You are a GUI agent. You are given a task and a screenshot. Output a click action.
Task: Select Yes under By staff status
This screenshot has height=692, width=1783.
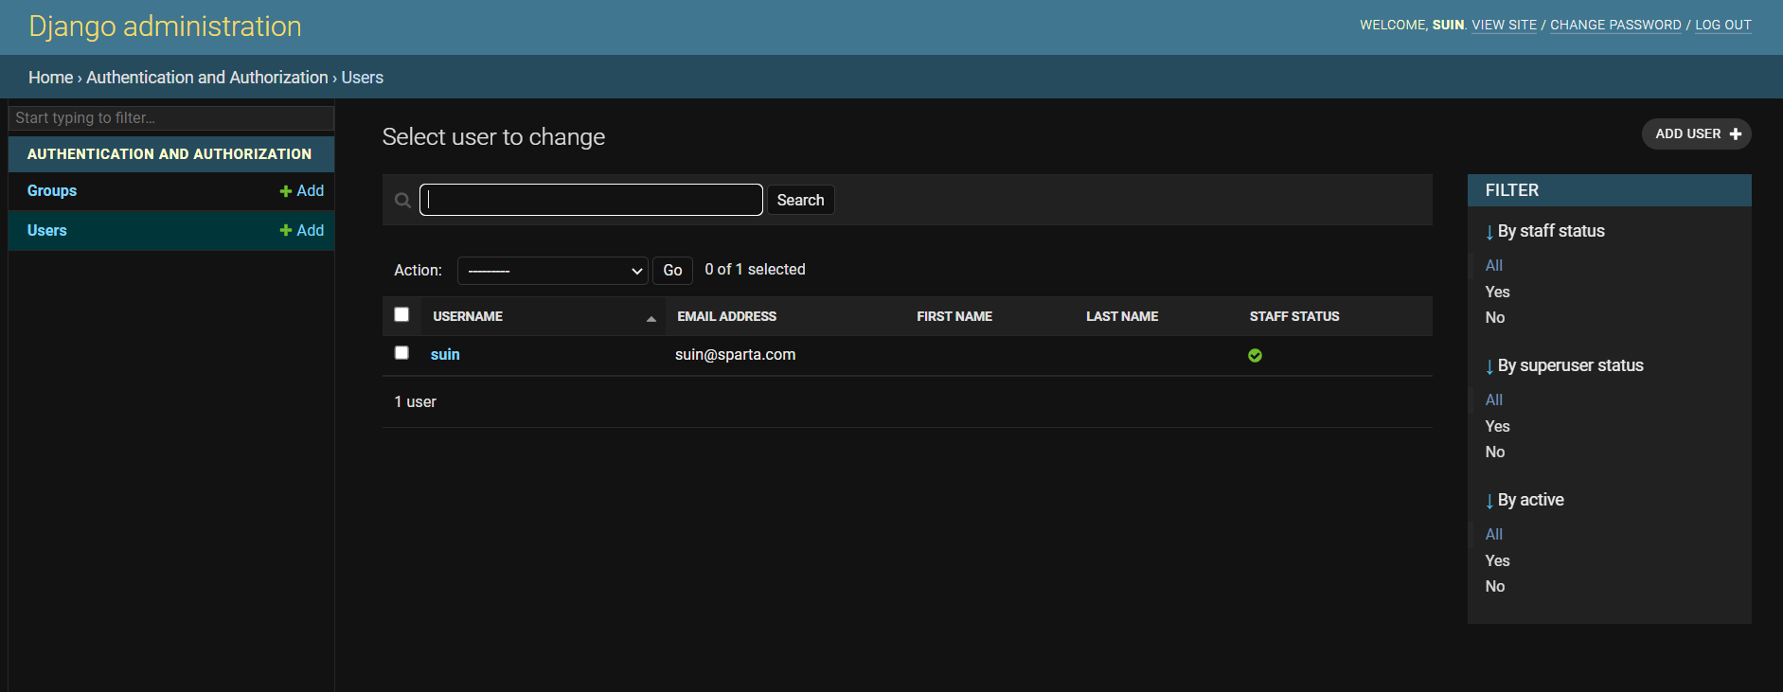point(1497,293)
